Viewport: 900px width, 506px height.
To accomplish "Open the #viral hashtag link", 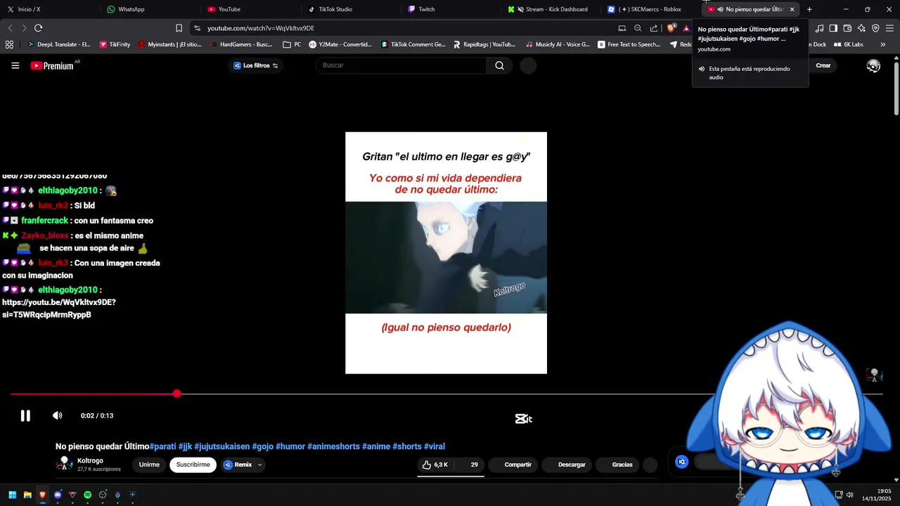I will (435, 446).
